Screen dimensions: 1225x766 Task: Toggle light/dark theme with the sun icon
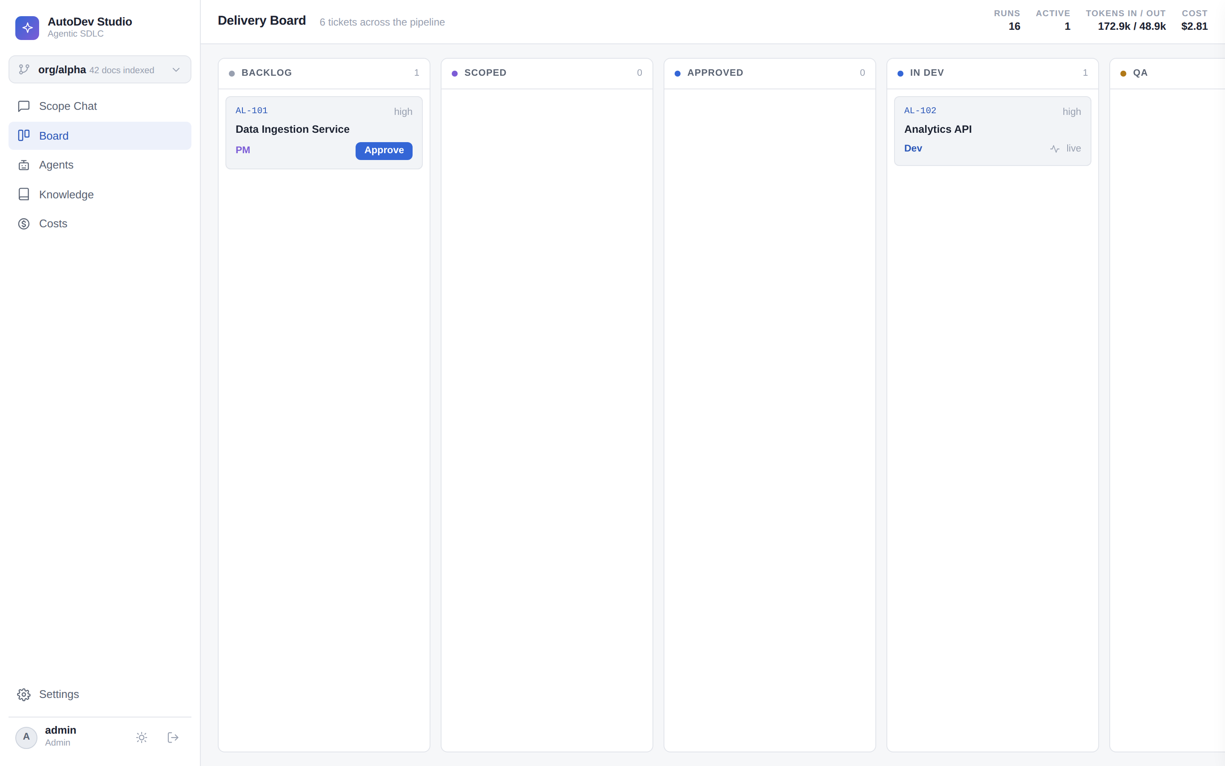coord(142,737)
